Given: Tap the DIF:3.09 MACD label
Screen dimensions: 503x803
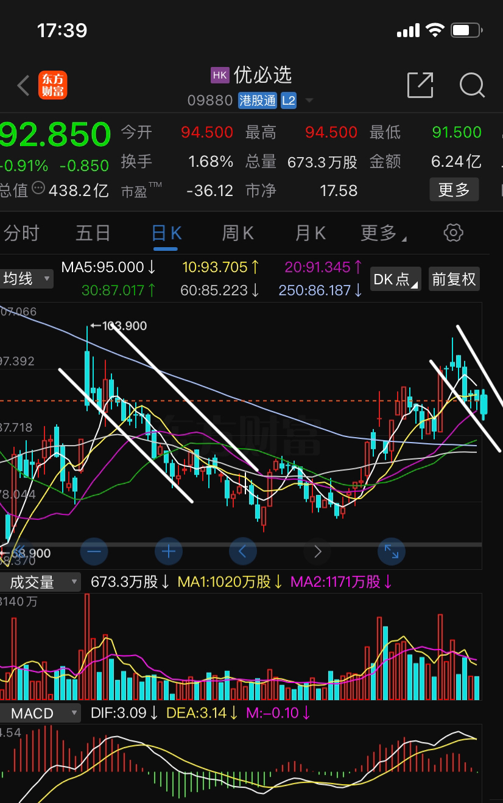Looking at the screenshot, I should [125, 713].
